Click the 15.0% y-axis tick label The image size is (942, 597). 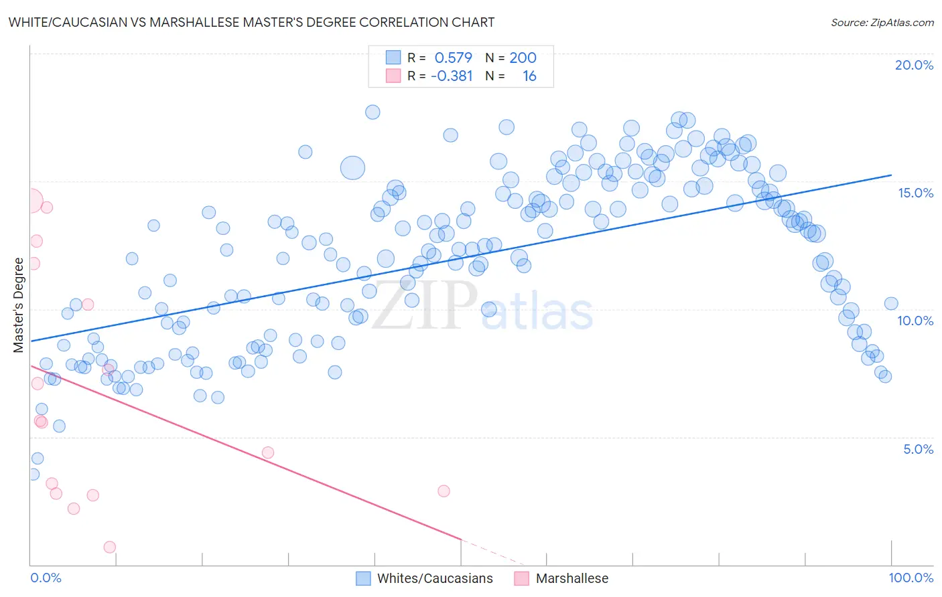tap(915, 193)
